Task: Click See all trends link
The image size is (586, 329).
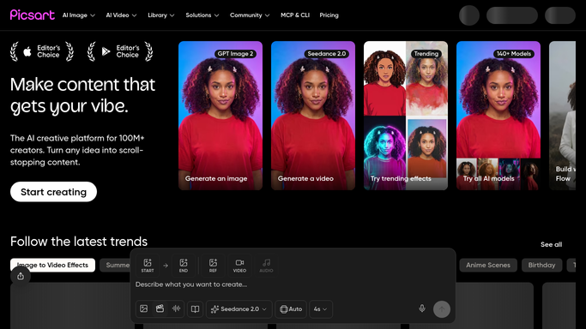Action: pyautogui.click(x=551, y=245)
